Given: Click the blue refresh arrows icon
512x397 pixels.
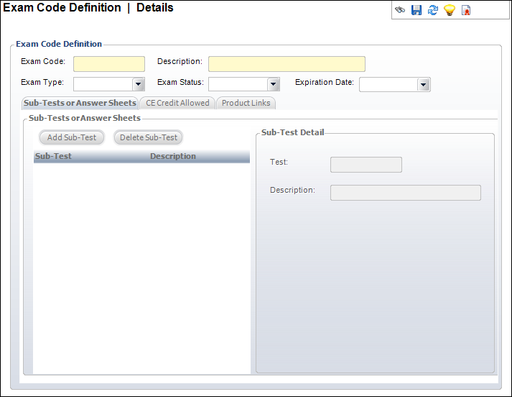Looking at the screenshot, I should tap(433, 11).
